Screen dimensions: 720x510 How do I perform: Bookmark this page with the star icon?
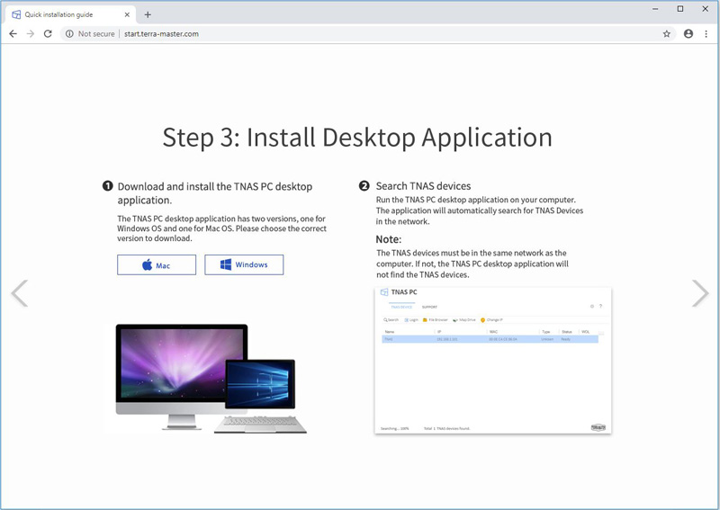click(x=667, y=34)
